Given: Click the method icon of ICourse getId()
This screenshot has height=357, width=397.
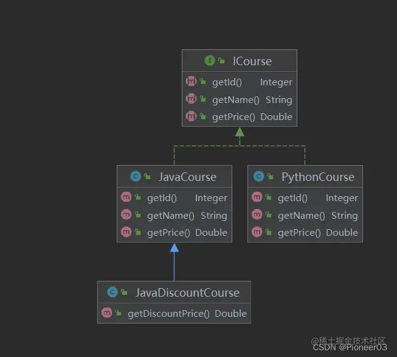Looking at the screenshot, I should coord(191,82).
